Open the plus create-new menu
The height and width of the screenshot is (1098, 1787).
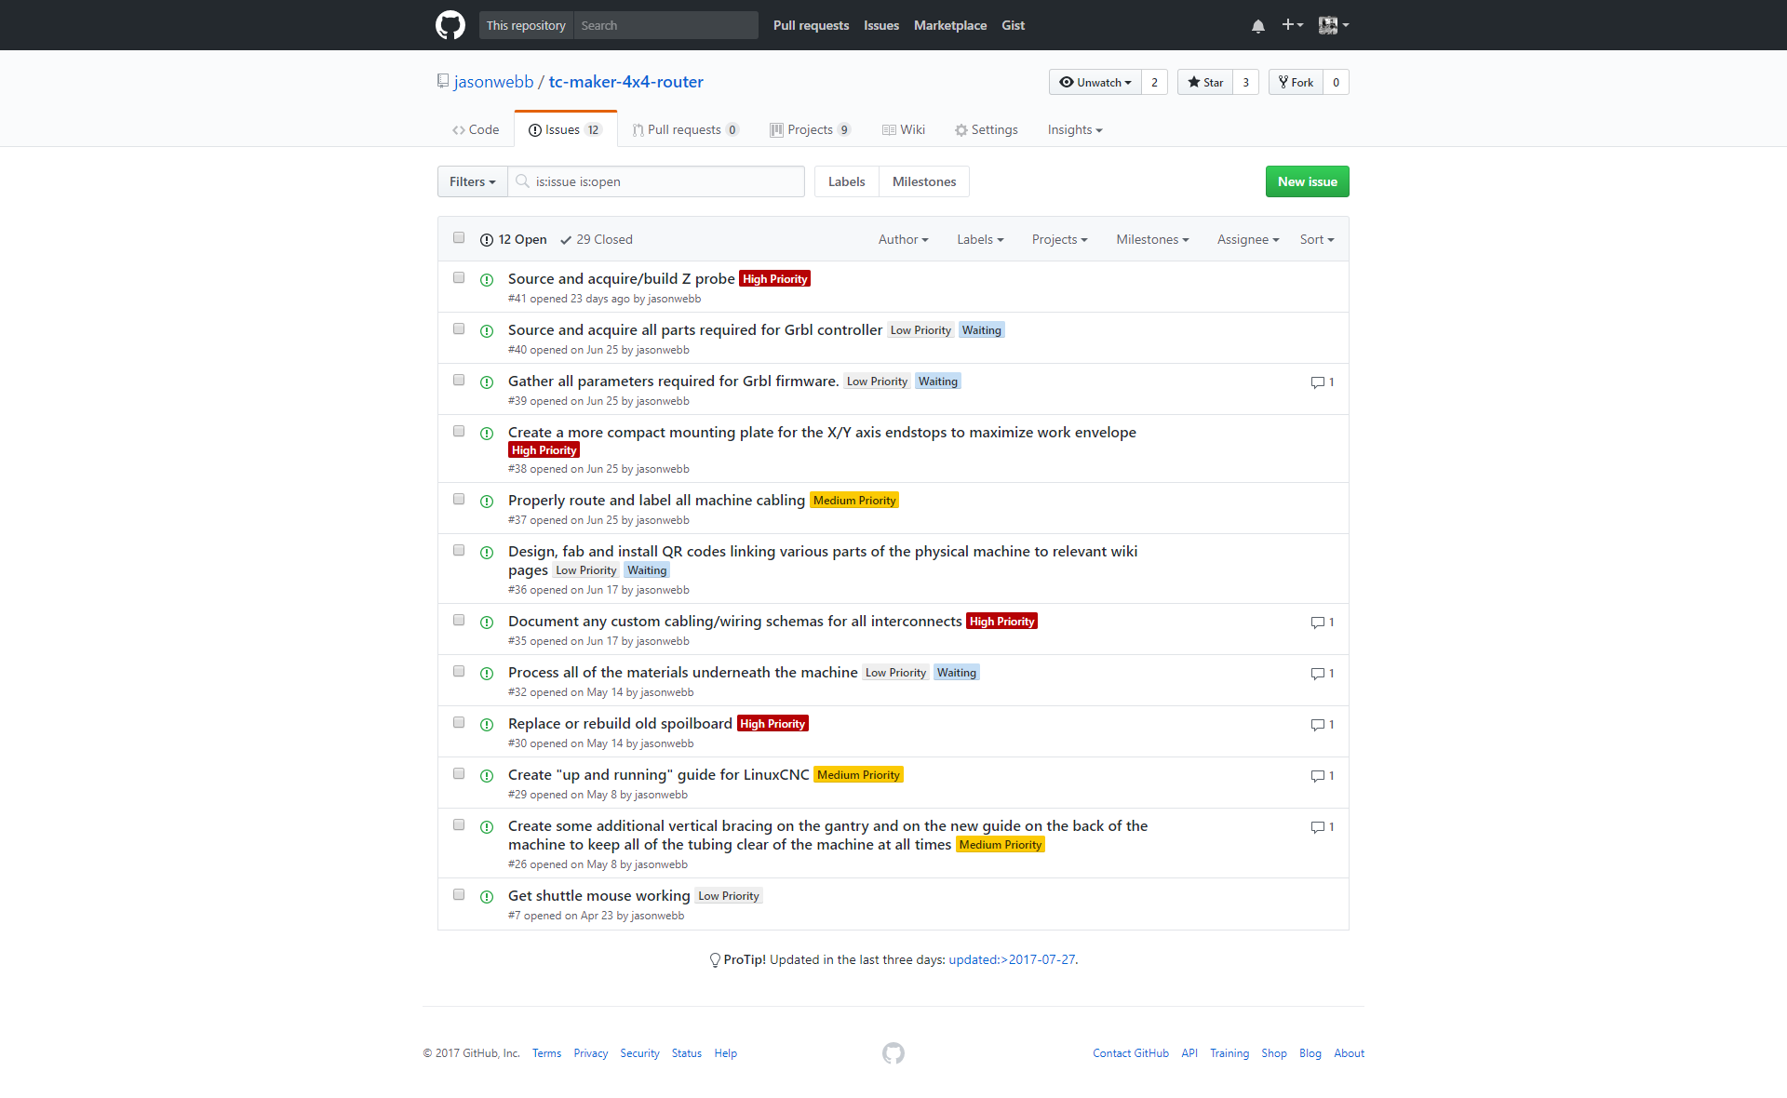pos(1293,25)
